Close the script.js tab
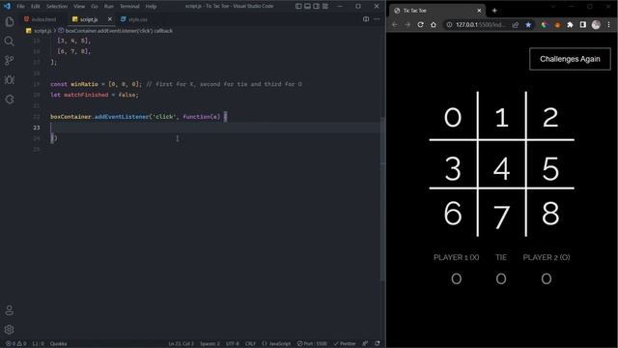618x348 pixels. 109,19
